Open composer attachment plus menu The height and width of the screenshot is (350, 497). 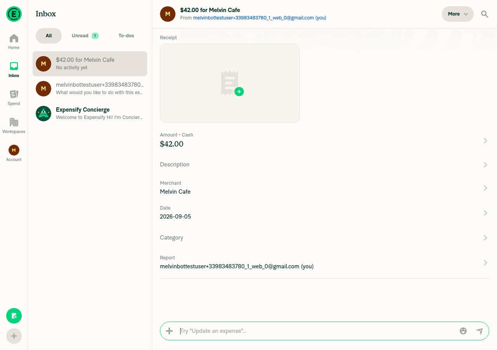tap(169, 331)
